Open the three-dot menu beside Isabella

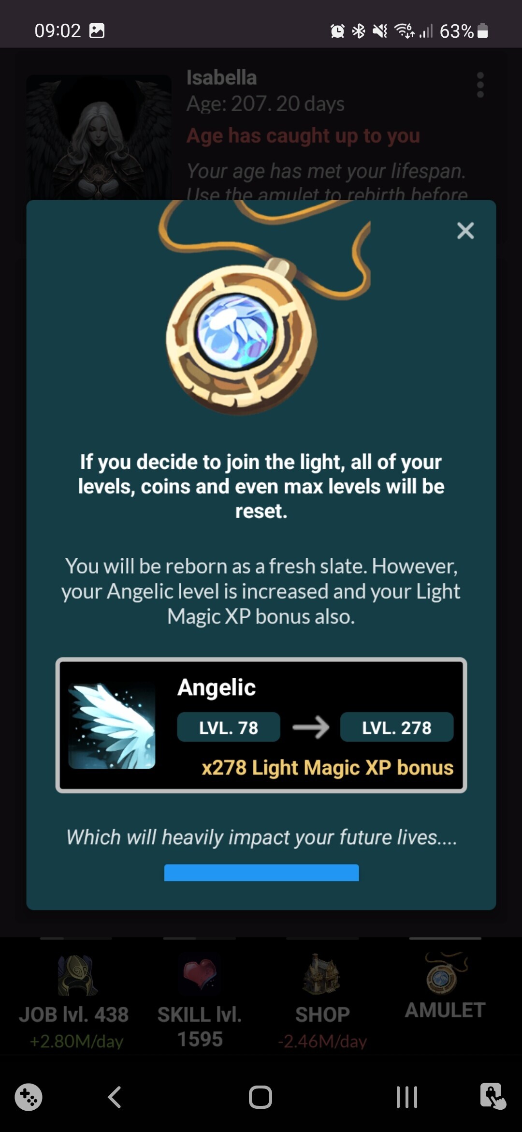point(480,85)
